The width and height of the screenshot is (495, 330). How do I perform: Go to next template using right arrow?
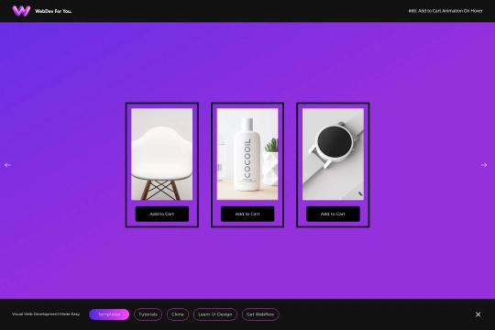[484, 165]
